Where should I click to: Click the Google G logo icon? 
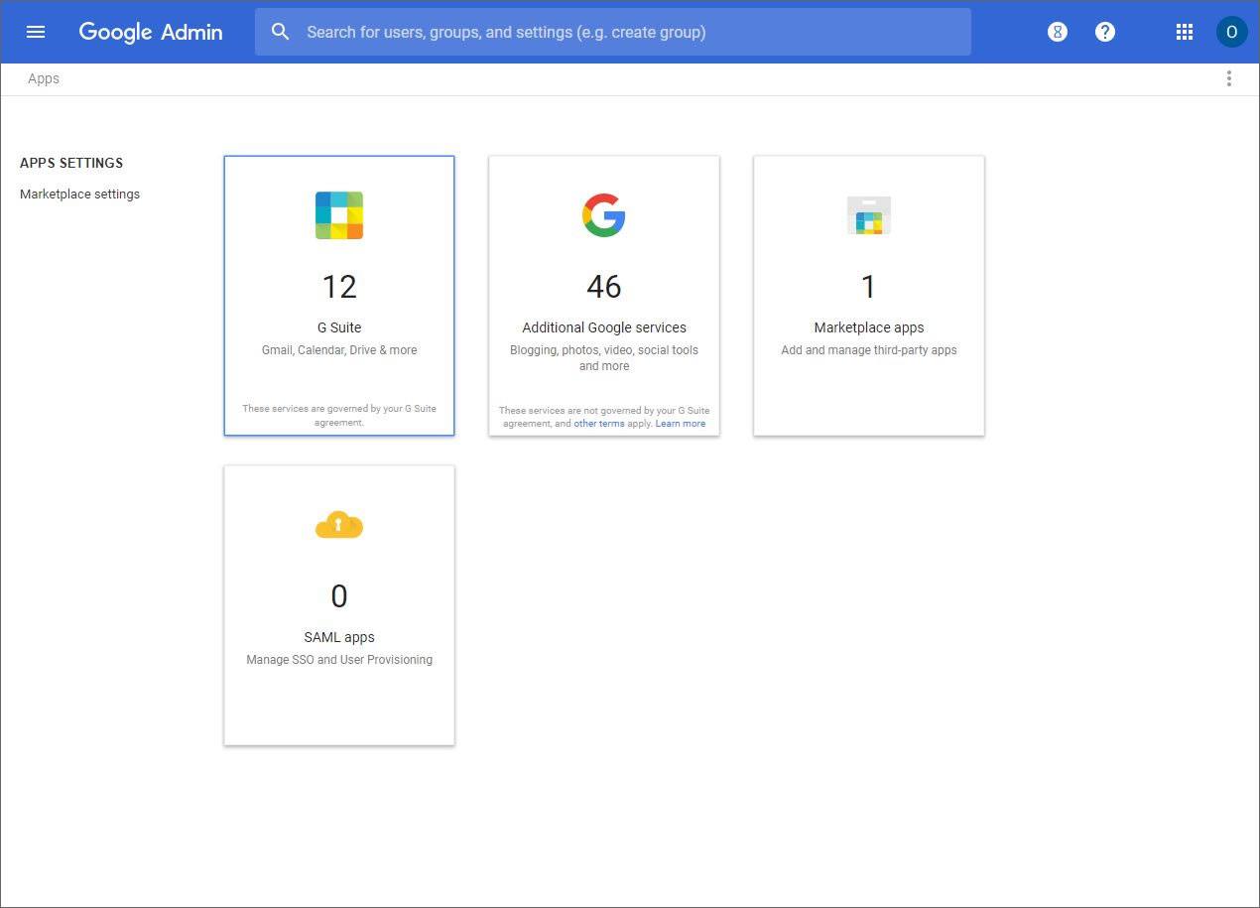(x=603, y=215)
